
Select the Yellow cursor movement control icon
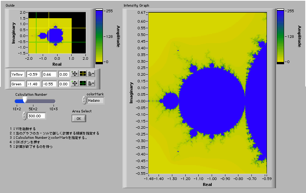[75, 74]
